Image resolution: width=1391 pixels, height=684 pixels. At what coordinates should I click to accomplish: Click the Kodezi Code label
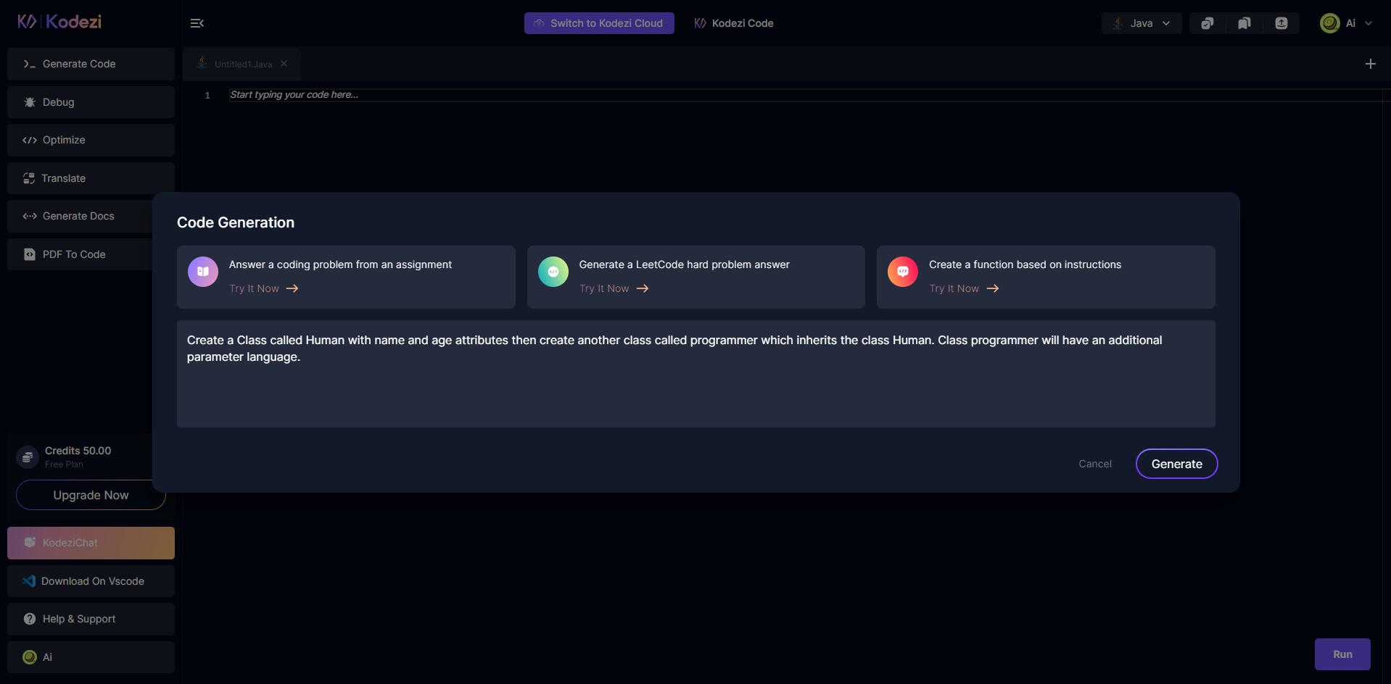743,23
